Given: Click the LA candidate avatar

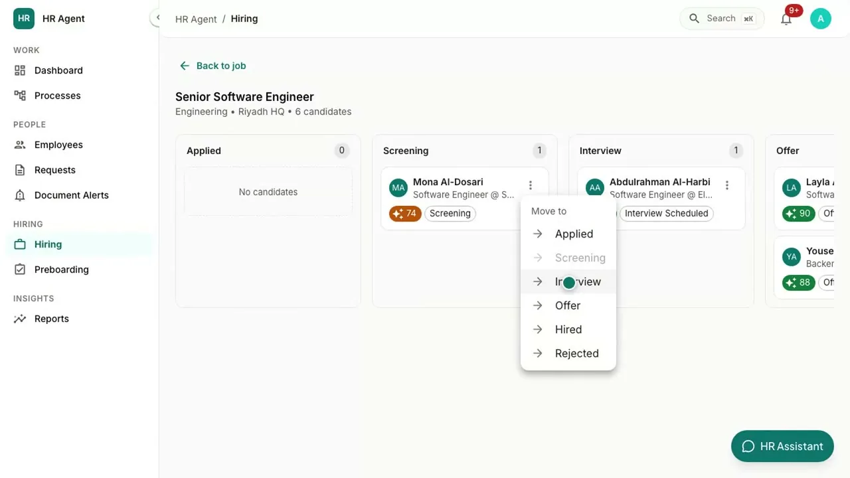Looking at the screenshot, I should tap(792, 188).
